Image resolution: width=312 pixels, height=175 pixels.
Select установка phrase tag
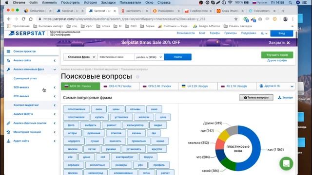pyautogui.click(x=121, y=117)
